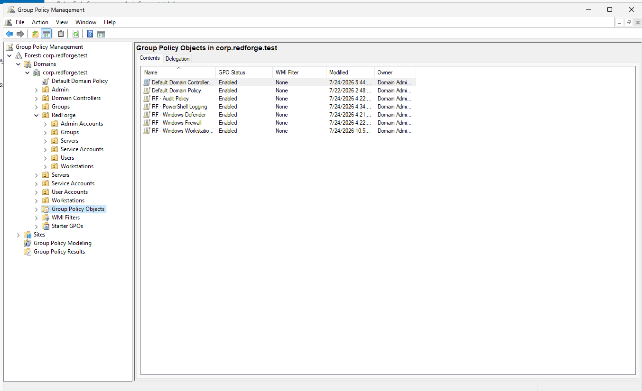This screenshot has height=391, width=642.
Task: Click the Sites node icon
Action: [28, 235]
